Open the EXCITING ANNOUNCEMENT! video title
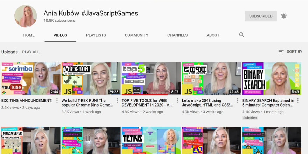The width and height of the screenshot is (308, 154). [27, 101]
